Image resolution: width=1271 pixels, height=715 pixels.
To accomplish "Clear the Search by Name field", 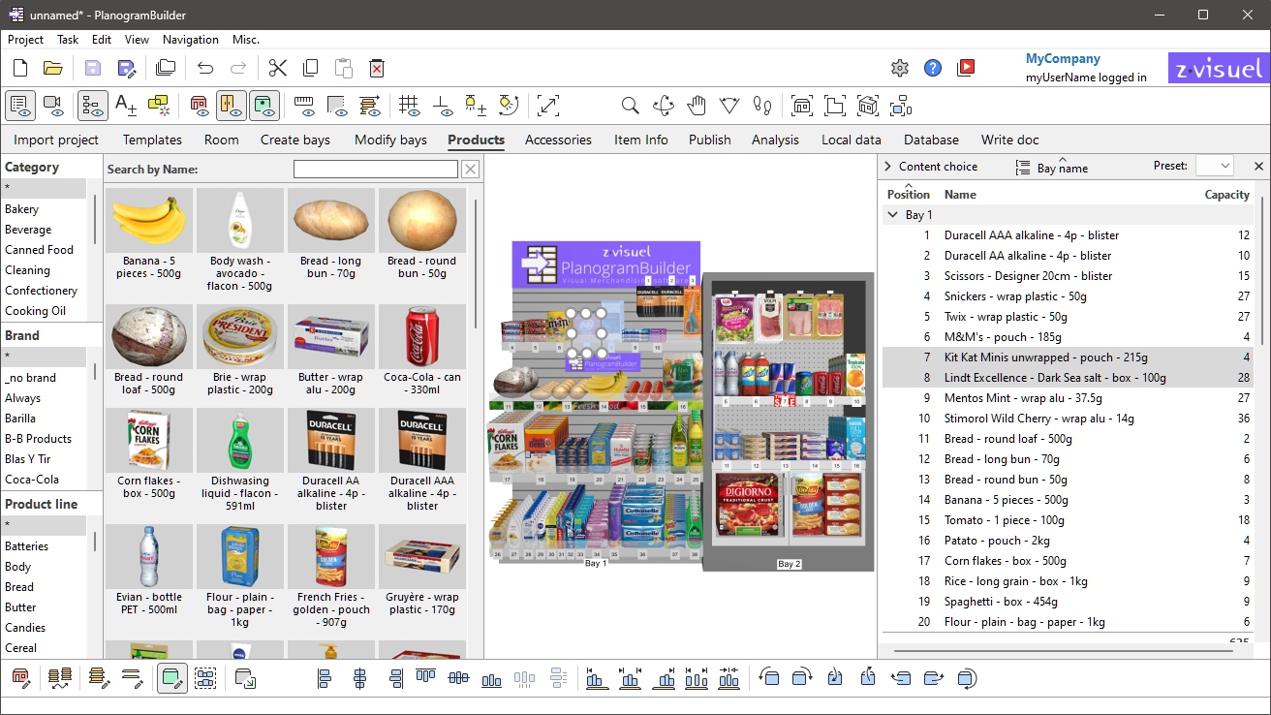I will pos(470,170).
